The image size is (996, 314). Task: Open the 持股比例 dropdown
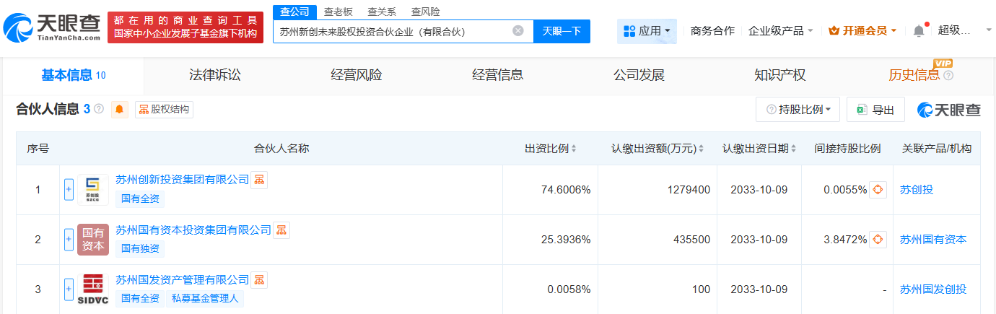pos(798,110)
